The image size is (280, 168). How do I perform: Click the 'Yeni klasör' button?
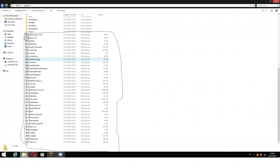point(61,11)
